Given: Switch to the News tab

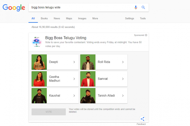Looking at the screenshot, I should [x=57, y=18].
